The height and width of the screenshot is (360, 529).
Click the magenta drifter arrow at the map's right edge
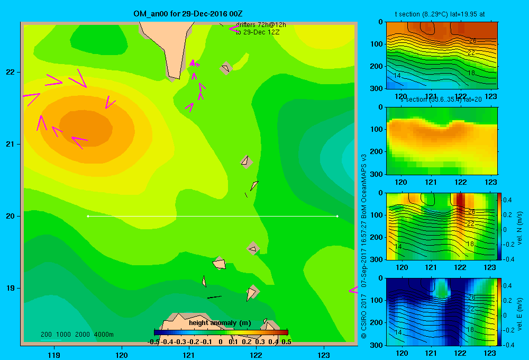(x=353, y=290)
